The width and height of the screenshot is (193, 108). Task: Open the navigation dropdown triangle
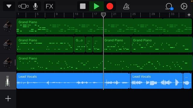click(x=9, y=6)
